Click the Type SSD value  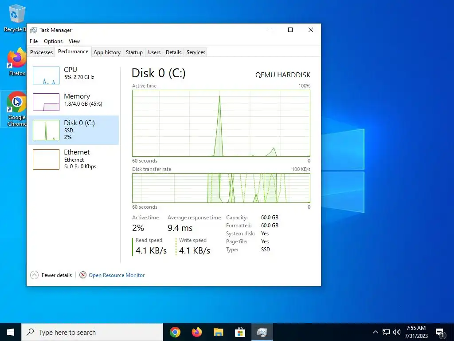coord(265,250)
